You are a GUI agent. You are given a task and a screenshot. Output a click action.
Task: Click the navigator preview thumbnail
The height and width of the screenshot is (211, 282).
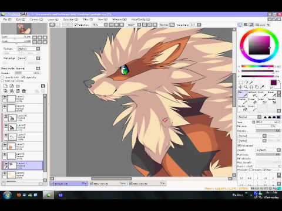tap(23, 29)
